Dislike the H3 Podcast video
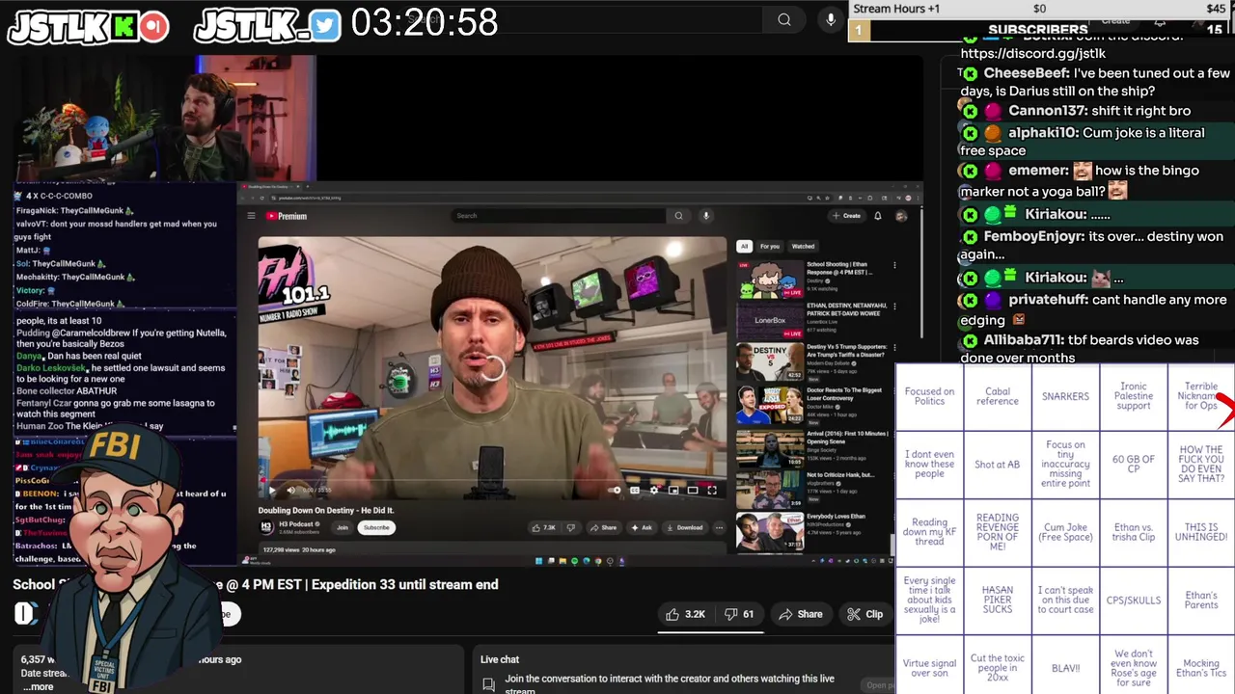The image size is (1235, 694). coord(571,527)
